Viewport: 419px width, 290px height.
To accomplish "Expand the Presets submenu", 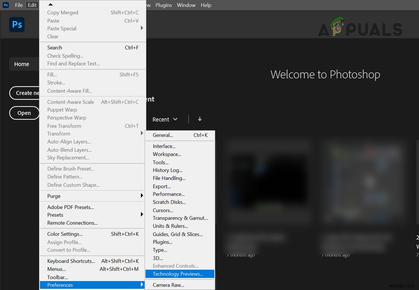I will (x=92, y=215).
